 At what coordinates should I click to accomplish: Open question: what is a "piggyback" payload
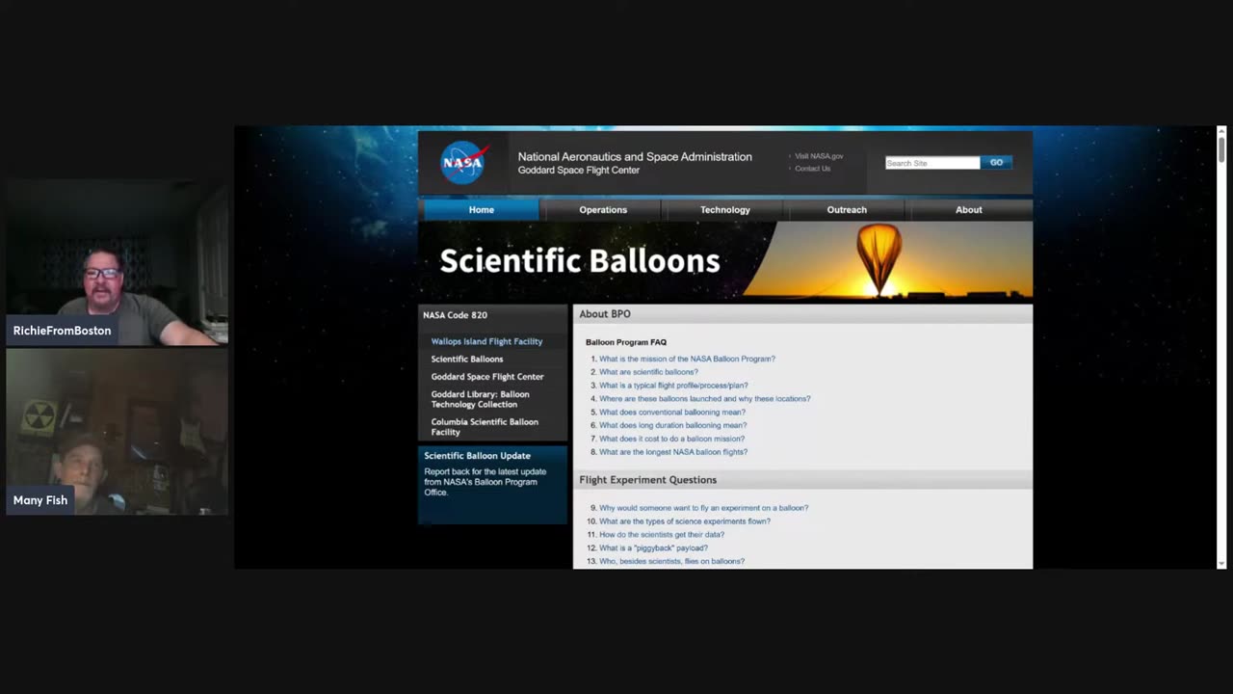pos(653,548)
